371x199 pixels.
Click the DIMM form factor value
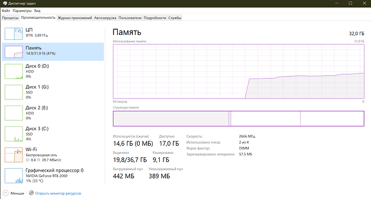[244, 148]
